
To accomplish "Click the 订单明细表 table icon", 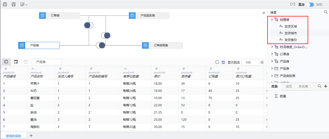I will (x=145, y=45).
